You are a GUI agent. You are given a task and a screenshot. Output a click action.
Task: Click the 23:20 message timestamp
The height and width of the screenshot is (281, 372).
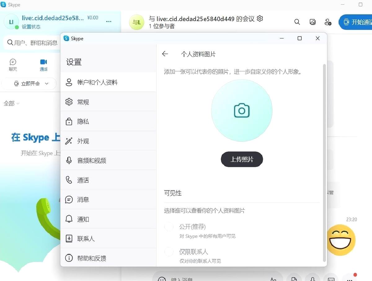352,219
